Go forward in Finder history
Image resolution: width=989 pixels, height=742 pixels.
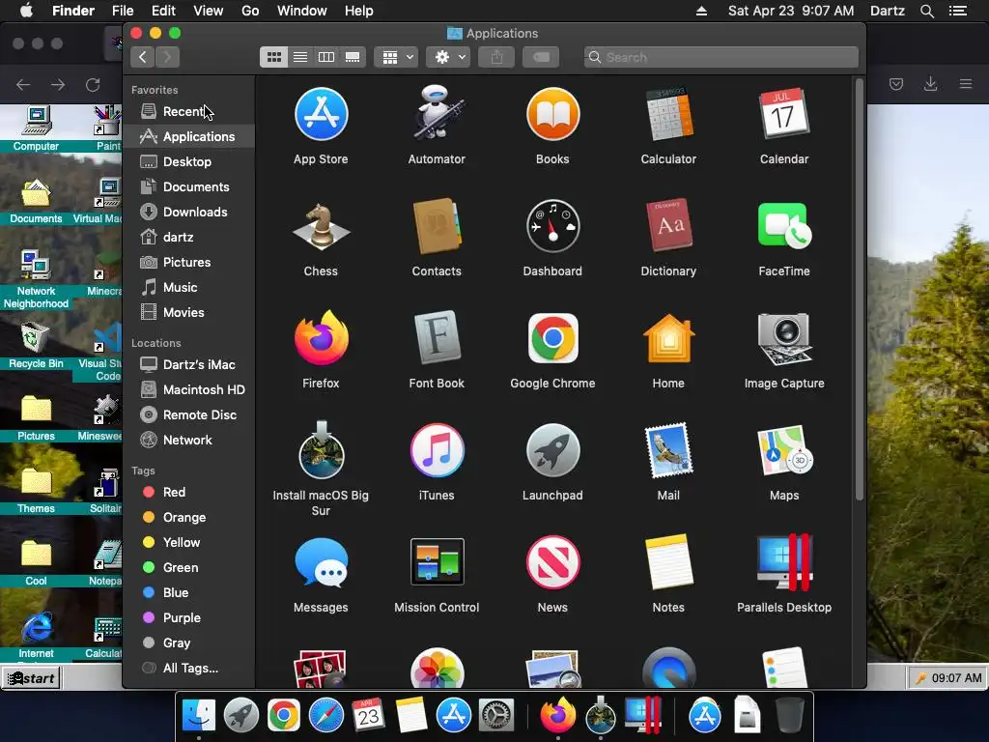[167, 57]
